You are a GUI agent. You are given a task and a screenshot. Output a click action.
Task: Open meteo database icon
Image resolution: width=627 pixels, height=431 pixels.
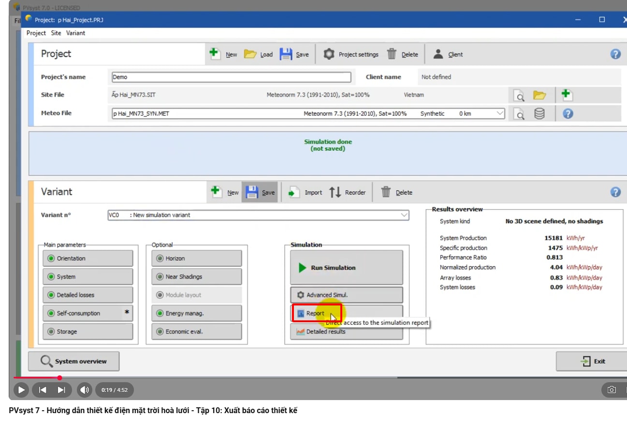point(540,114)
